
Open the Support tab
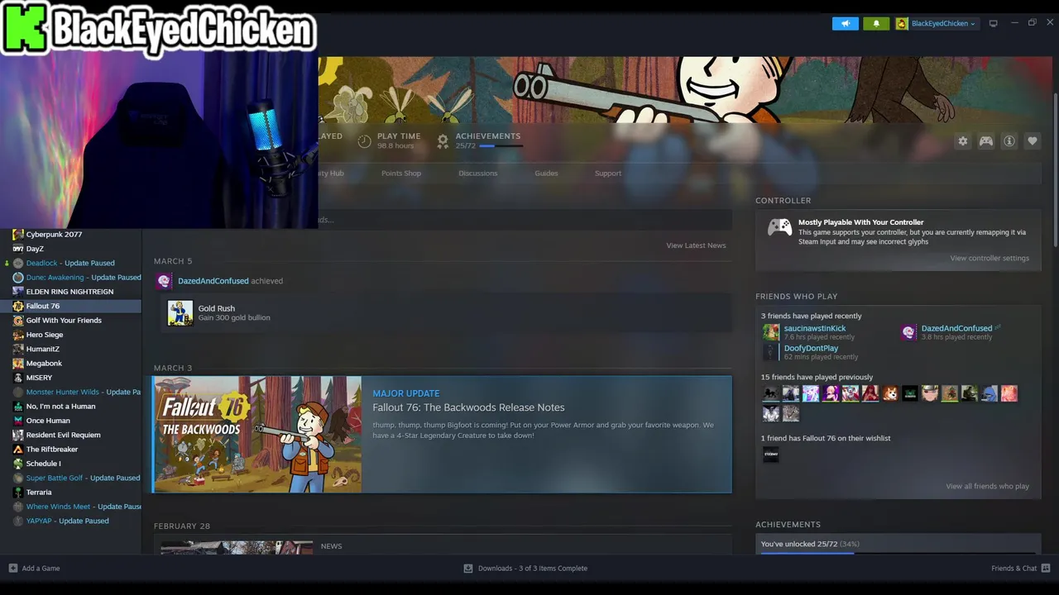pyautogui.click(x=608, y=174)
